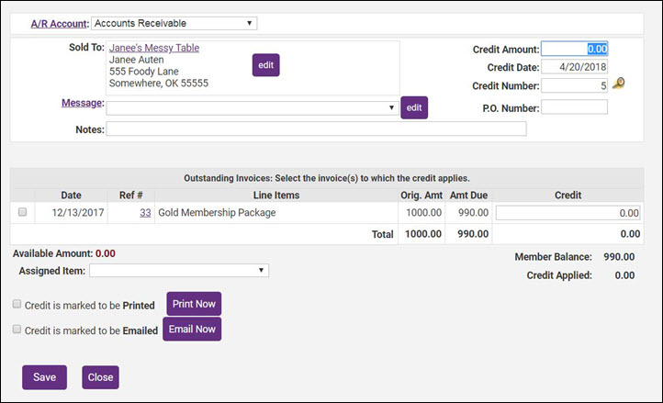Click the A/R Account label link
The width and height of the screenshot is (663, 403).
click(57, 23)
